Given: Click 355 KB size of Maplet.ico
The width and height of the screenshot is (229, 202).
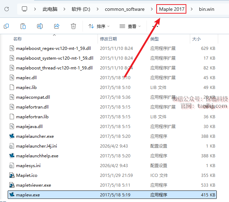Looking at the screenshot, I should pos(208,175).
